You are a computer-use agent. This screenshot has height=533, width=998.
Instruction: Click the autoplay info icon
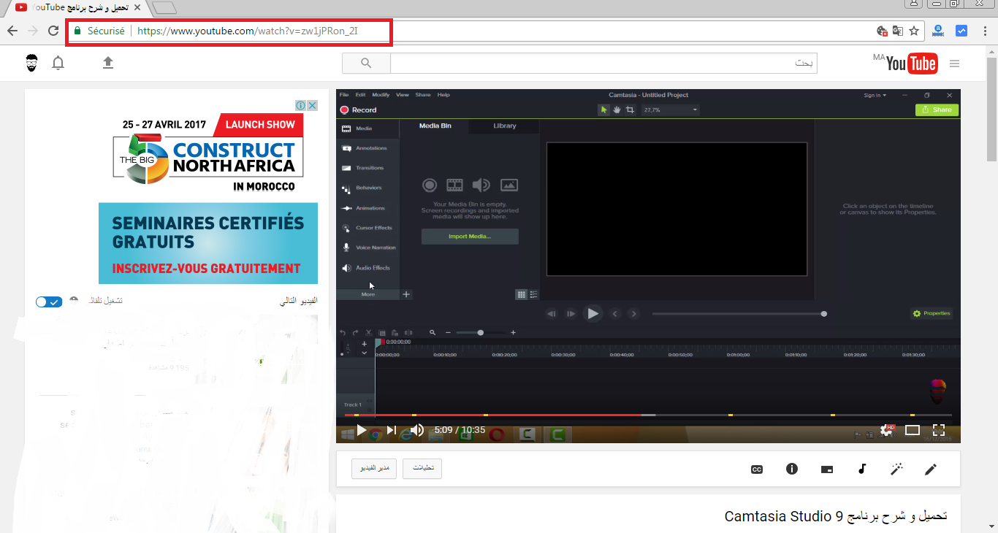coord(73,300)
